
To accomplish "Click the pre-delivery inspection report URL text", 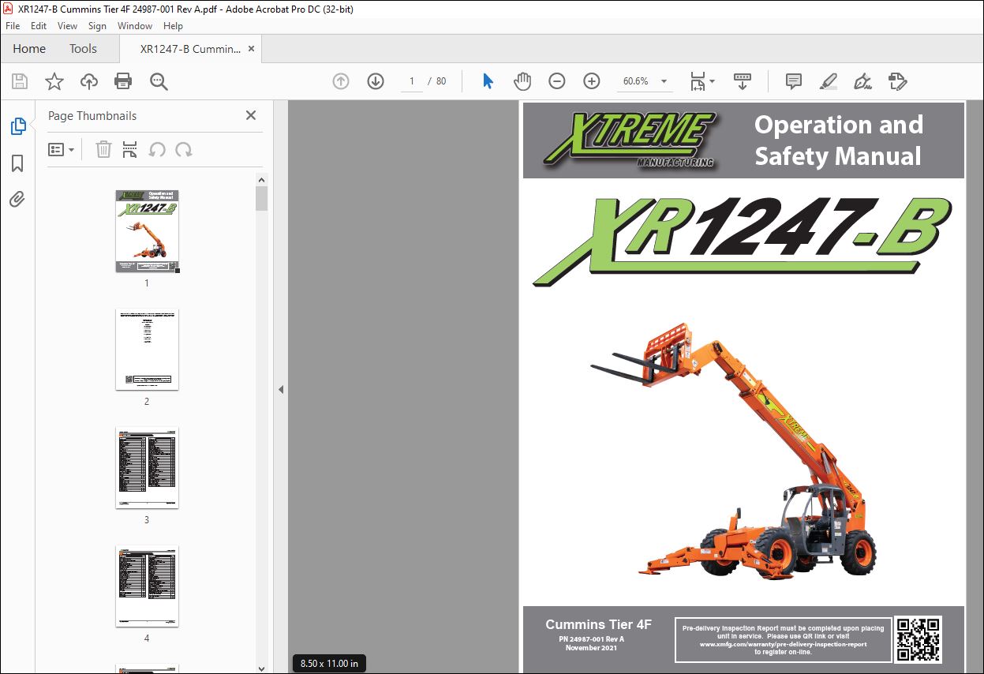I will [783, 644].
